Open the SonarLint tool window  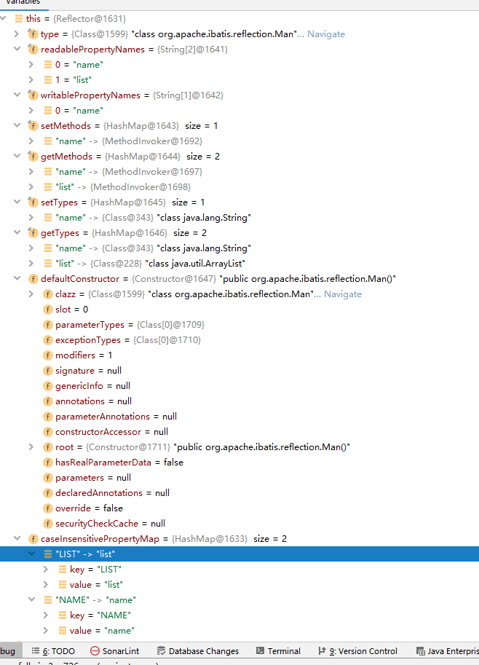click(114, 651)
